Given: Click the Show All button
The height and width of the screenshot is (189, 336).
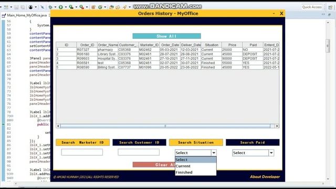Looking at the screenshot, I should (x=166, y=36).
